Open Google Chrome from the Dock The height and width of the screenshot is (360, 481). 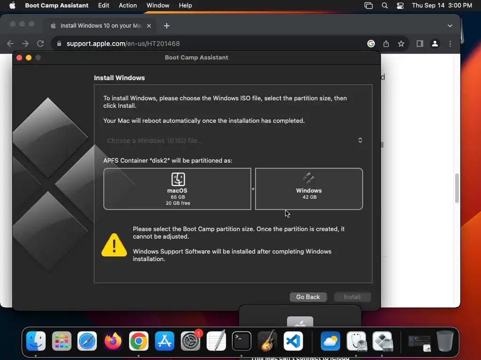[139, 341]
